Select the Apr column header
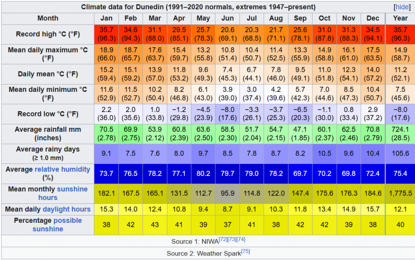 click(179, 19)
